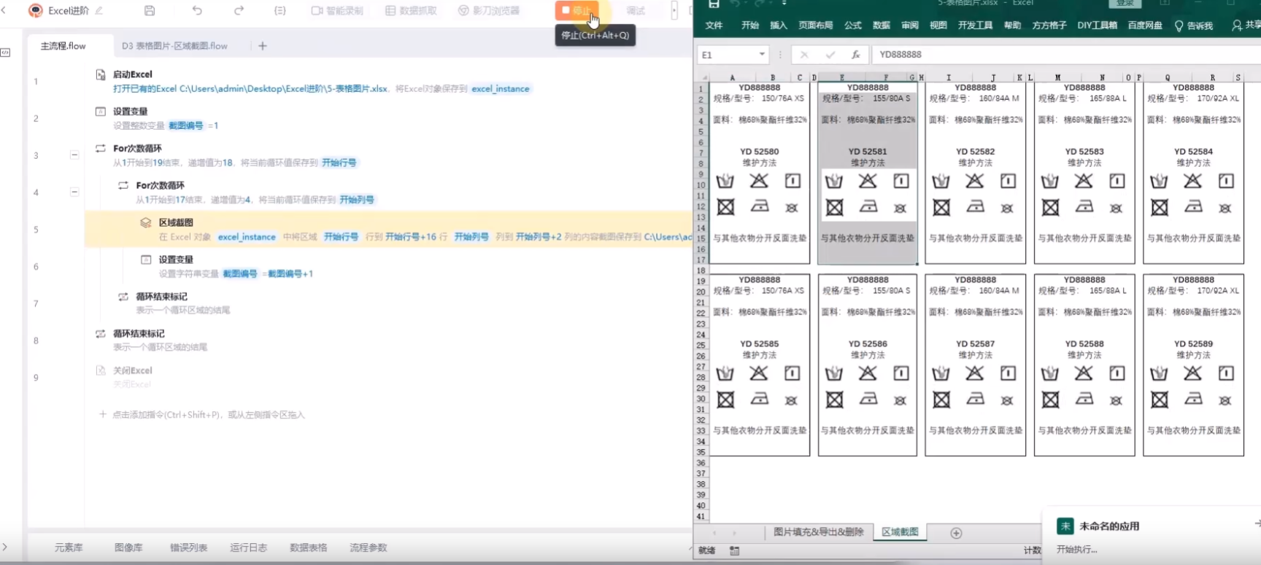The image size is (1261, 565).
Task: Open the 运行日志 panel at the bottom
Action: pyautogui.click(x=248, y=548)
